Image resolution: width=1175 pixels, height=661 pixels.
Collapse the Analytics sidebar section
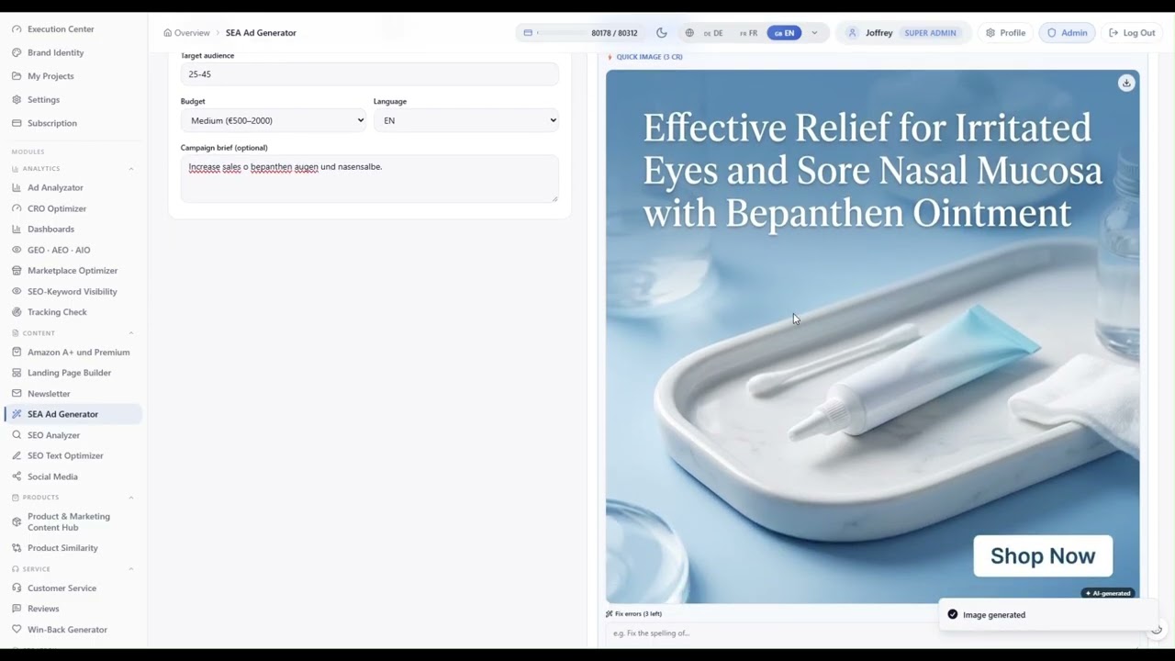click(x=130, y=169)
